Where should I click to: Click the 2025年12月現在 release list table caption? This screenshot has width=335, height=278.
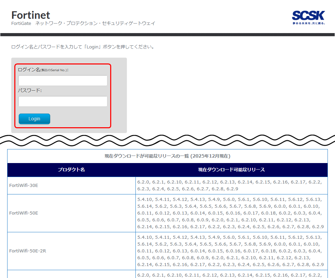[x=167, y=156]
